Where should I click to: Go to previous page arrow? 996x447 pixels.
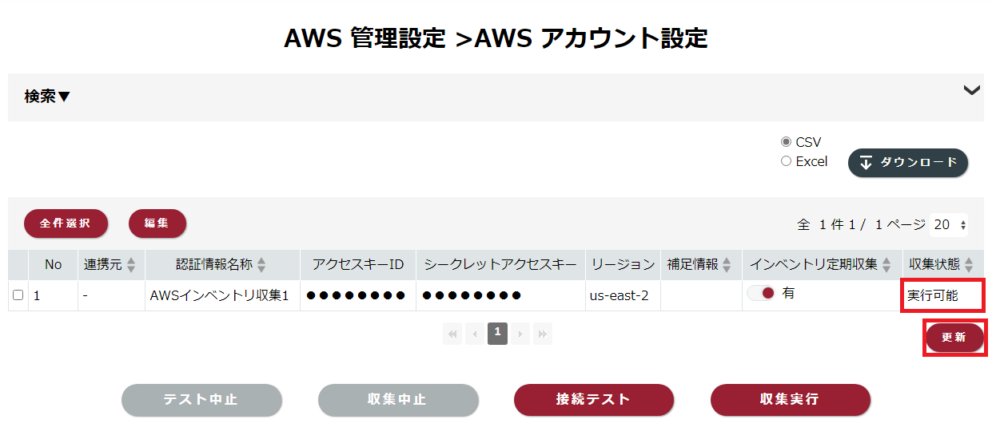pyautogui.click(x=476, y=334)
